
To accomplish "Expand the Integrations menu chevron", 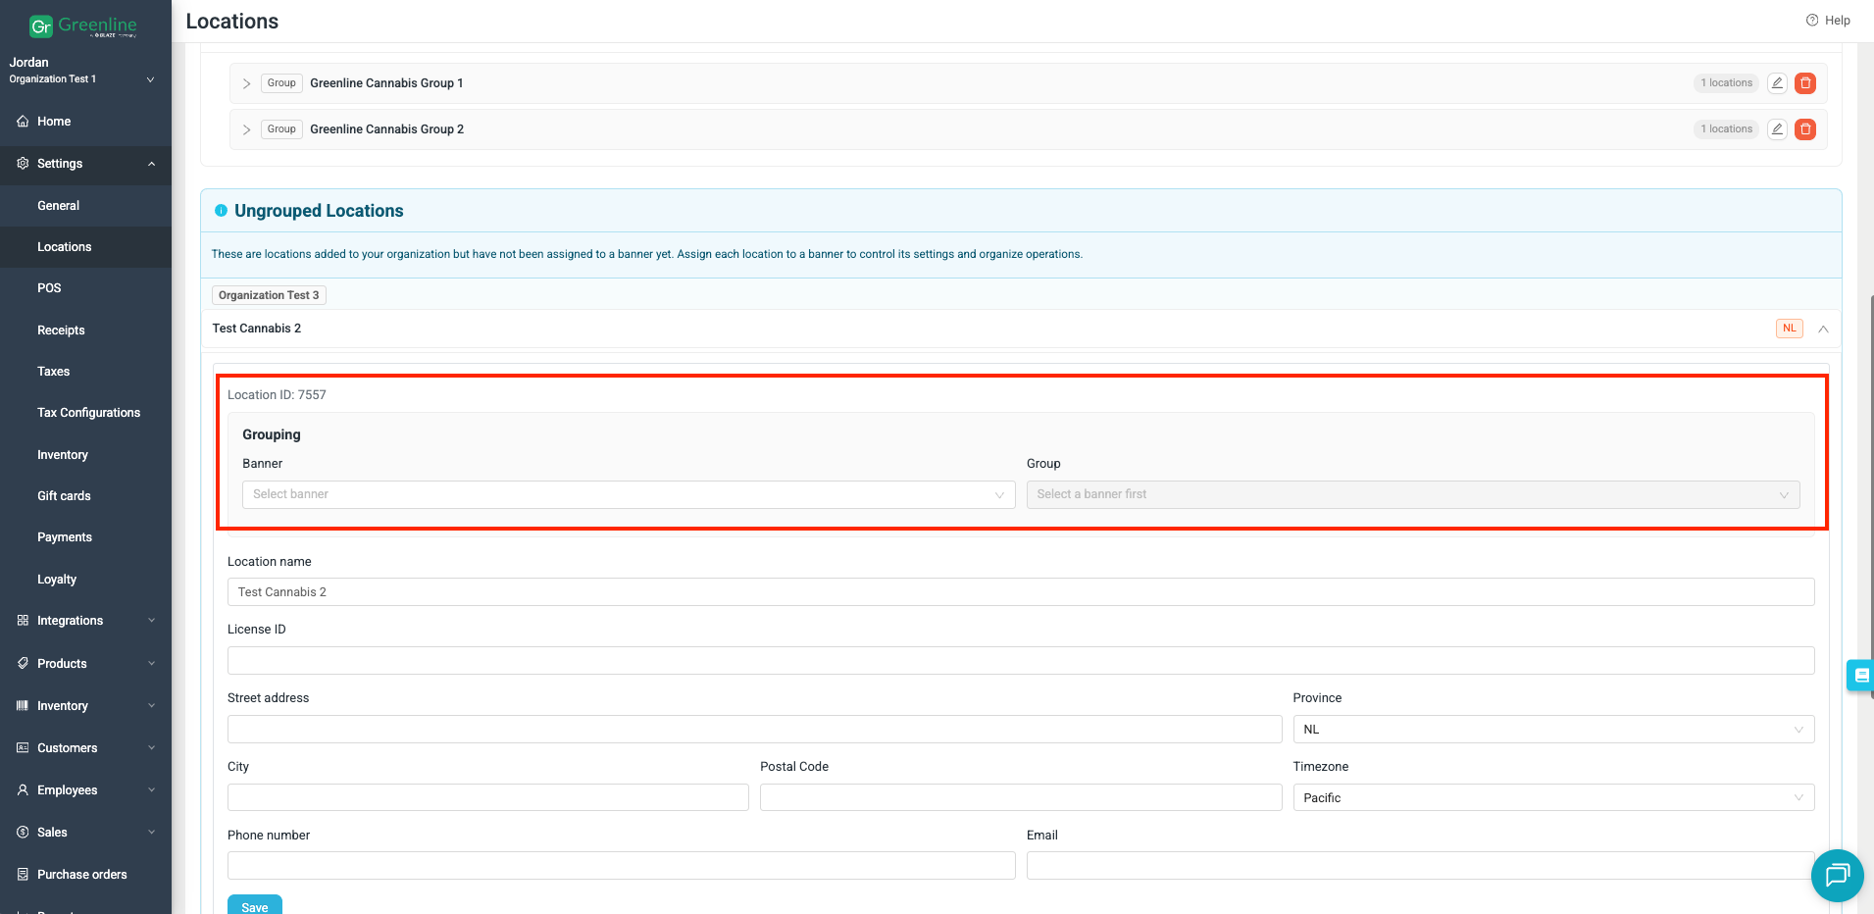I will point(151,621).
